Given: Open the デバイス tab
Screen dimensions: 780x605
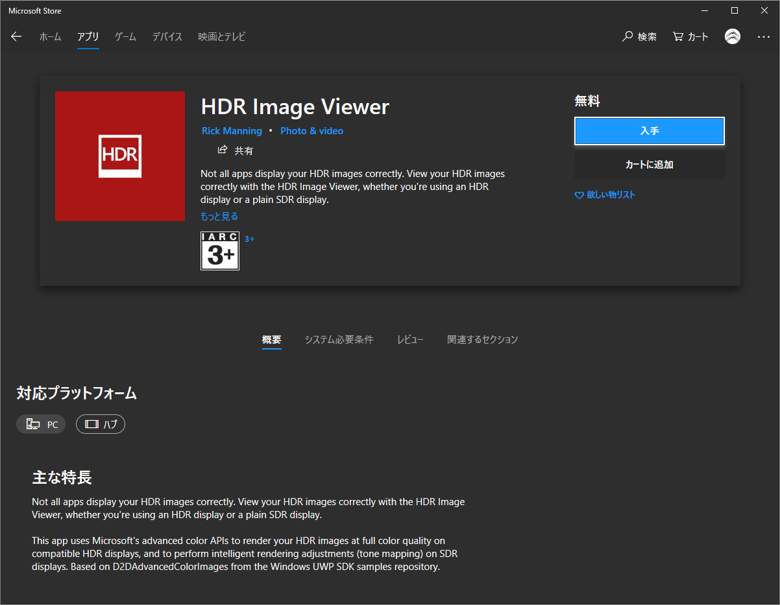Looking at the screenshot, I should tap(167, 37).
